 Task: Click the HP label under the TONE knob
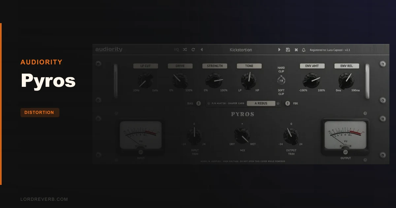(x=257, y=90)
